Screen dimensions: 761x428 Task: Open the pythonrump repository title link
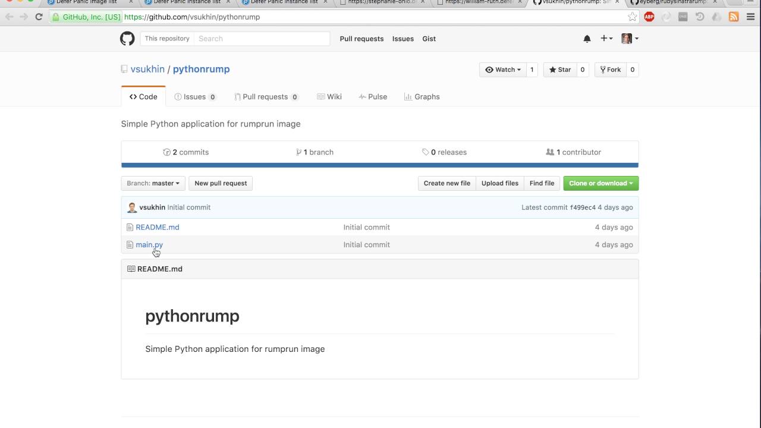(x=201, y=69)
